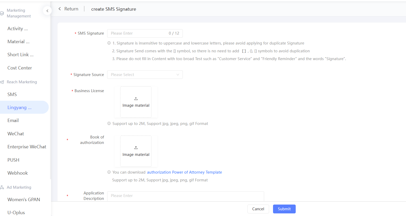Open the Email channel page
This screenshot has width=406, height=216.
[13, 120]
